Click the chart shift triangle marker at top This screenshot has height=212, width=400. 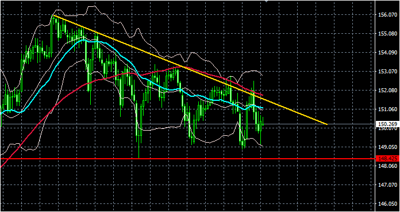coord(267,1)
